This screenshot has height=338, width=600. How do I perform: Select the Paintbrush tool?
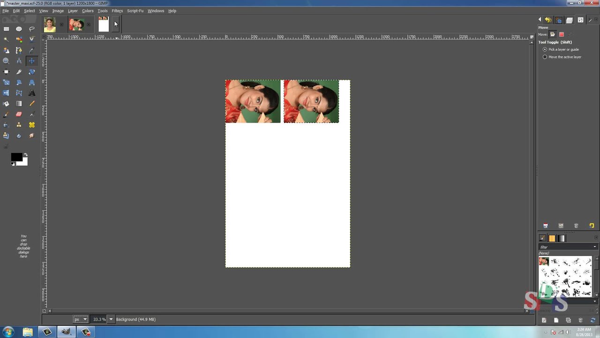(6, 114)
